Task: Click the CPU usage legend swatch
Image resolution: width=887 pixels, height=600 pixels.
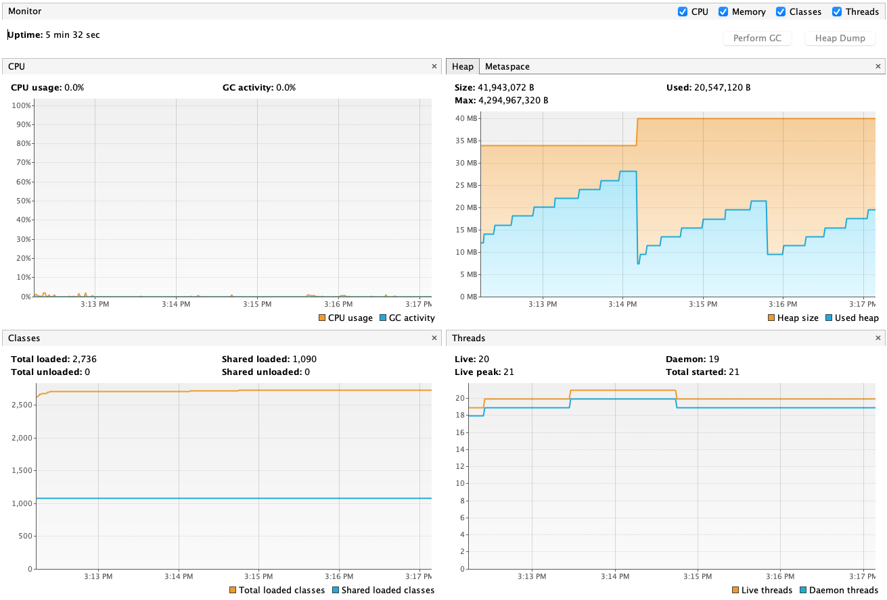Action: pos(321,318)
